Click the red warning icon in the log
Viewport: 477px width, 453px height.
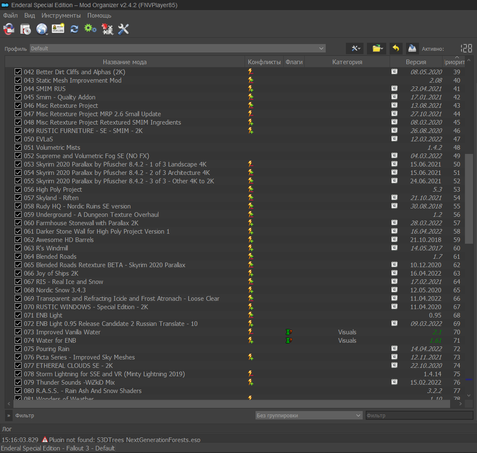click(45, 439)
